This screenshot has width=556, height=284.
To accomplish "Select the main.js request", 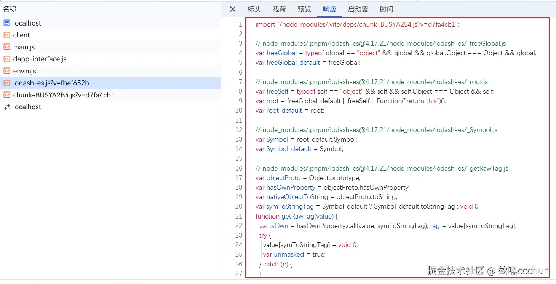I will click(110, 47).
